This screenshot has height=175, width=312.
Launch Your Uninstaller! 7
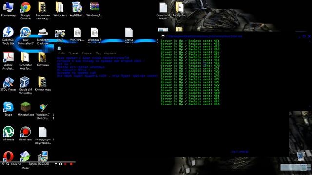pos(25,35)
